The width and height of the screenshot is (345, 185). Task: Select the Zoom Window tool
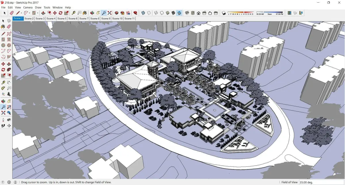point(9,107)
